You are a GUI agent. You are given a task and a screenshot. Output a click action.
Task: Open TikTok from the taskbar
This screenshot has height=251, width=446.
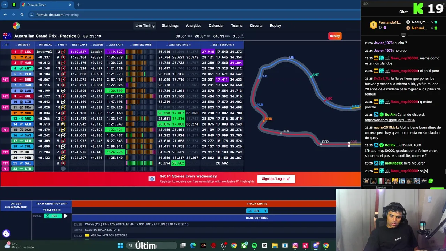(x=305, y=245)
